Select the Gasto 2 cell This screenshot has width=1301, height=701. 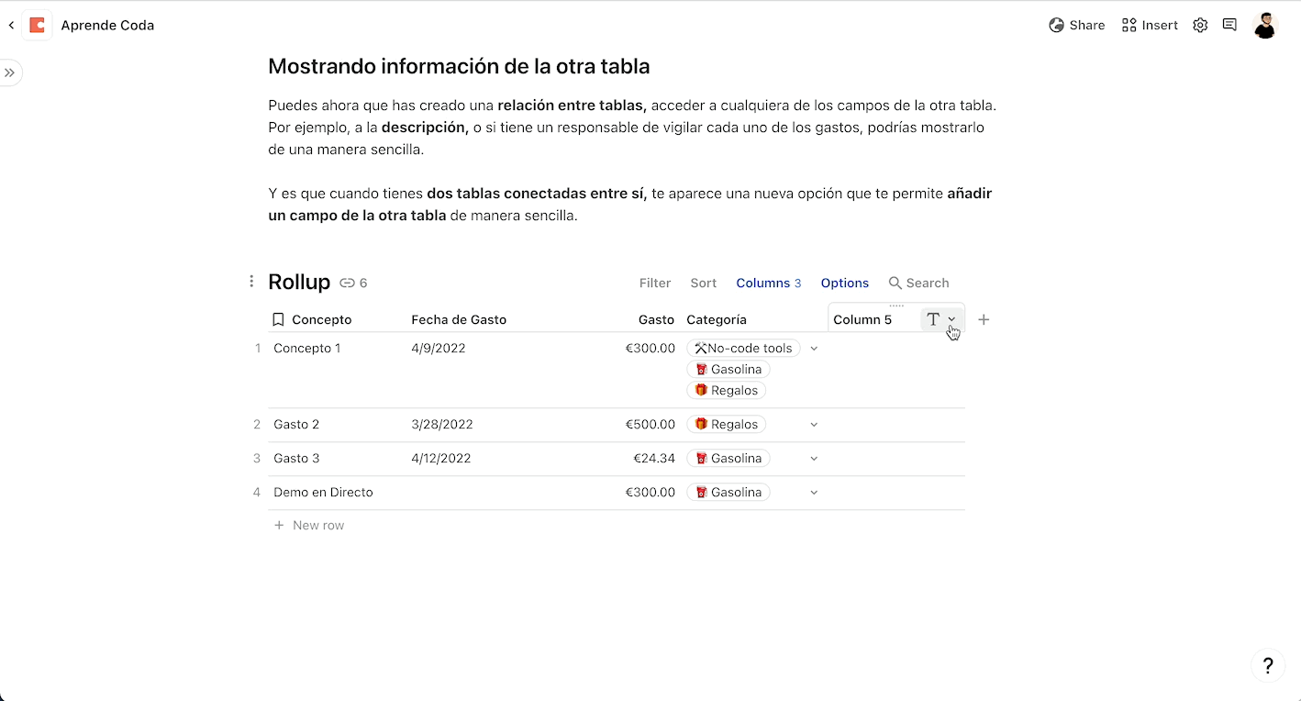(296, 424)
